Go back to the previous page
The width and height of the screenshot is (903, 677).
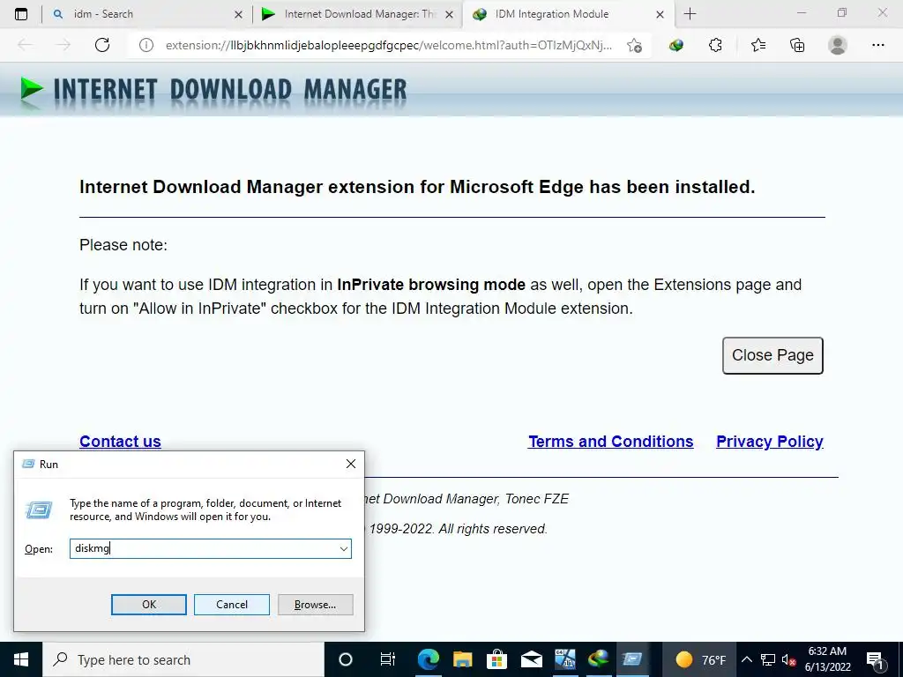(x=24, y=45)
